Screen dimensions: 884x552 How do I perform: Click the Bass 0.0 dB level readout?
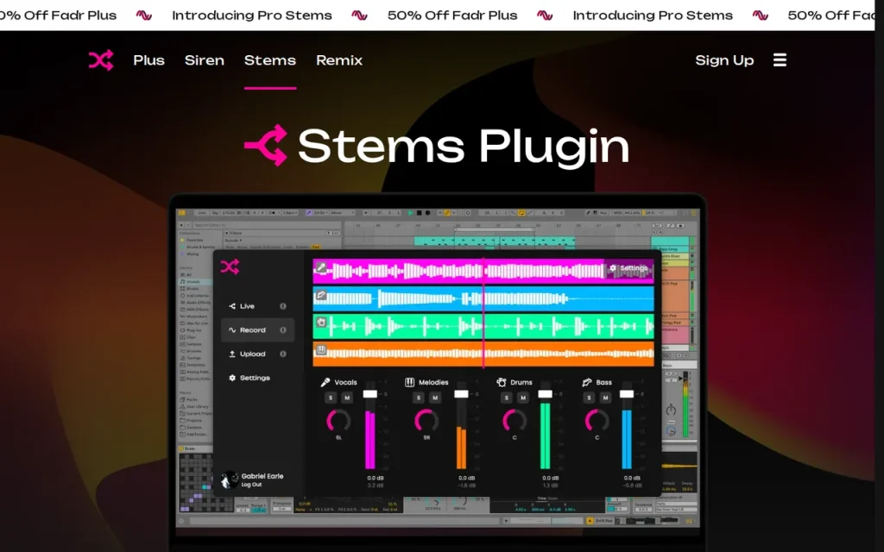tap(632, 478)
